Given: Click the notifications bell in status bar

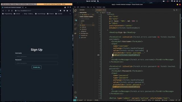Looking at the screenshot, I should click(x=179, y=100).
